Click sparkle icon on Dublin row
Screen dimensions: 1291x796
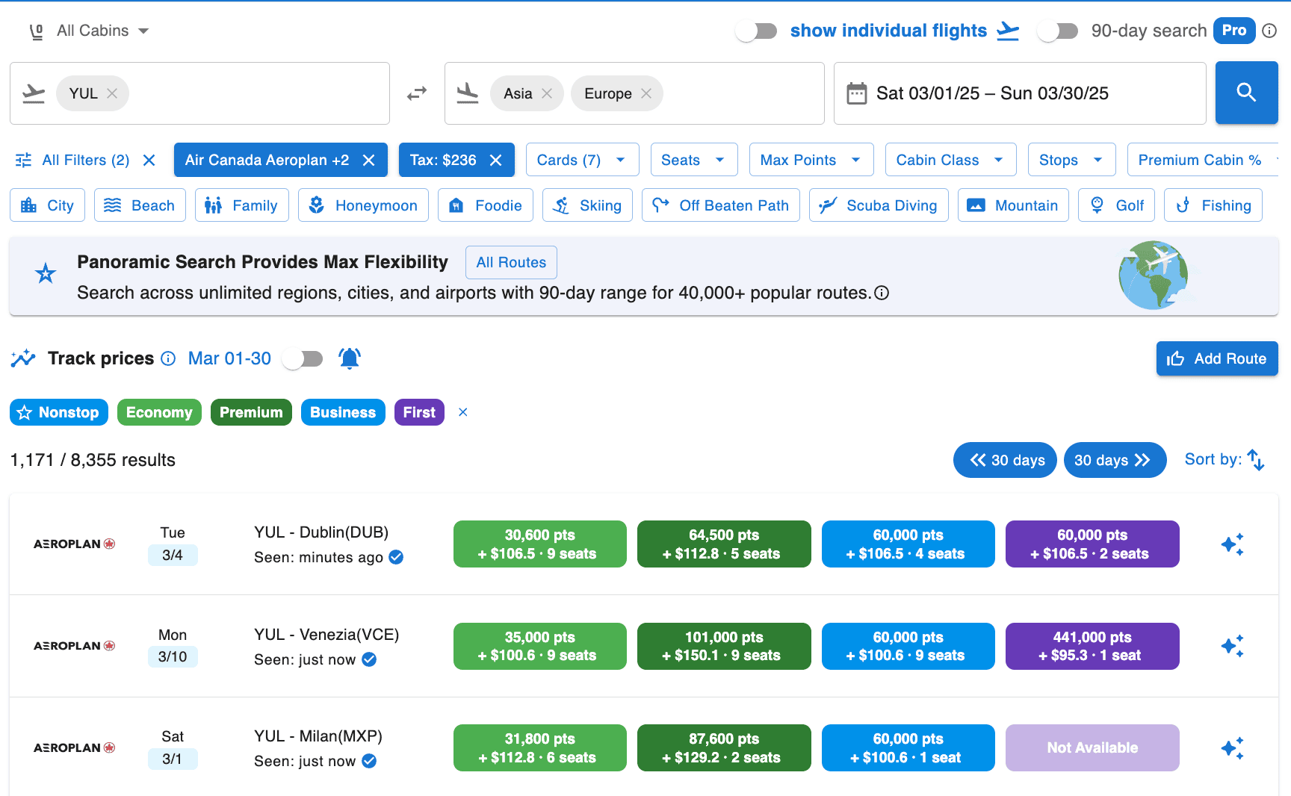pos(1232,544)
